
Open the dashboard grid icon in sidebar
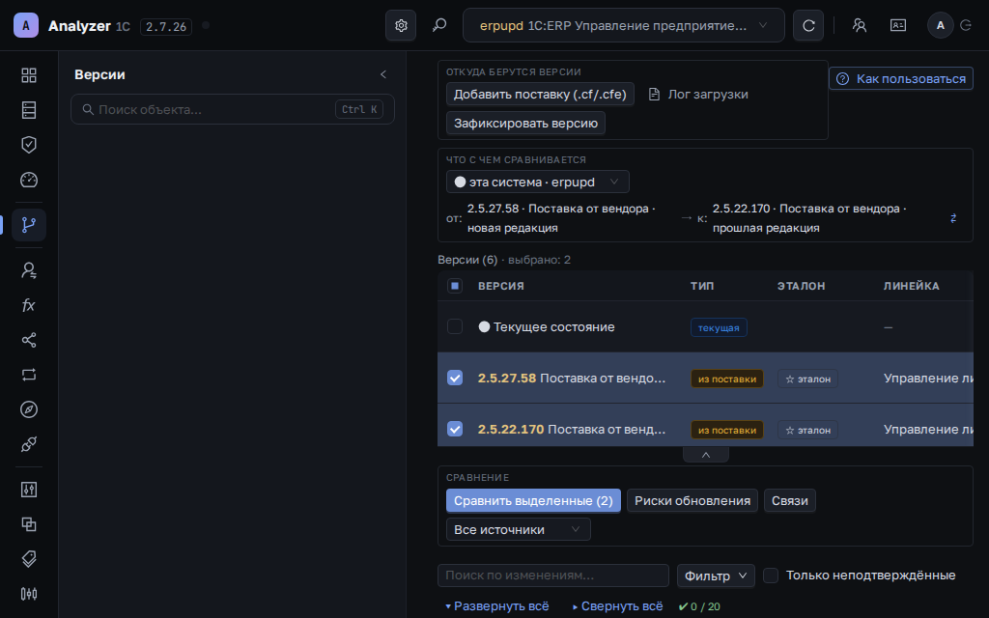(29, 75)
